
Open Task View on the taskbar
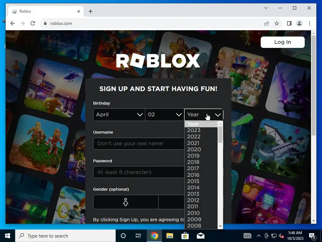point(138,236)
